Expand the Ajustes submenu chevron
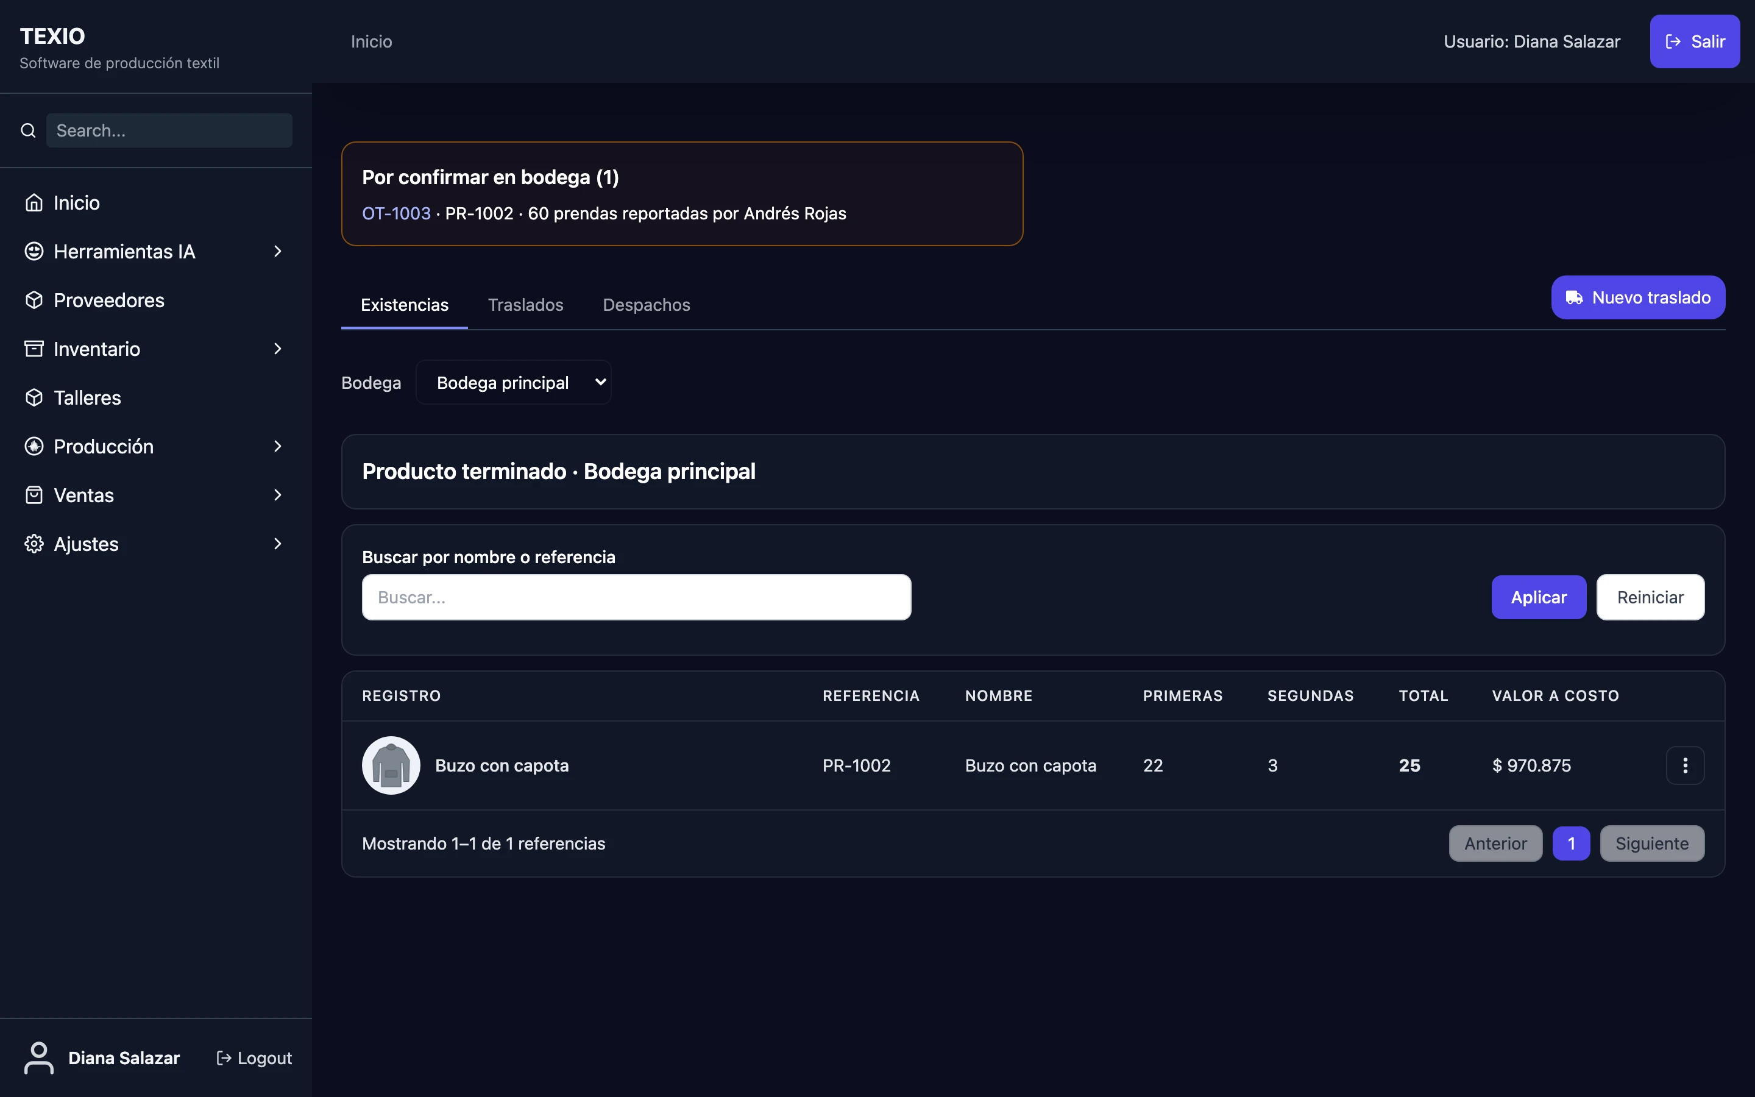 [278, 544]
